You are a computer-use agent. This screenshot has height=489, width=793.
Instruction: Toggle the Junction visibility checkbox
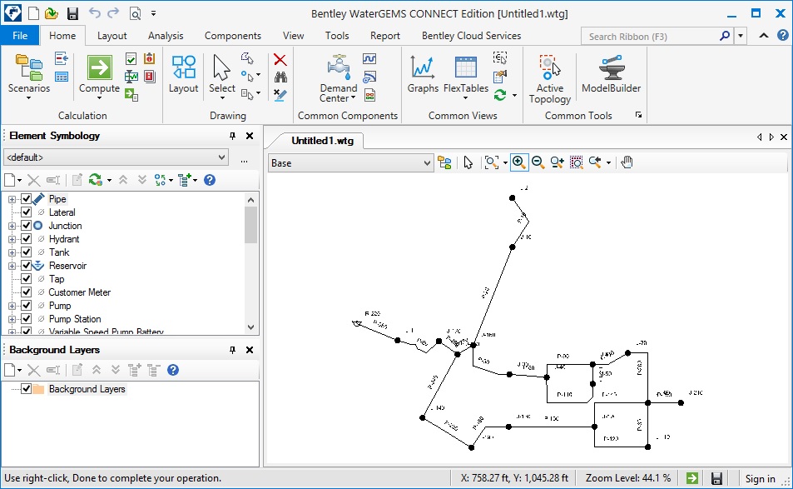[x=27, y=226]
